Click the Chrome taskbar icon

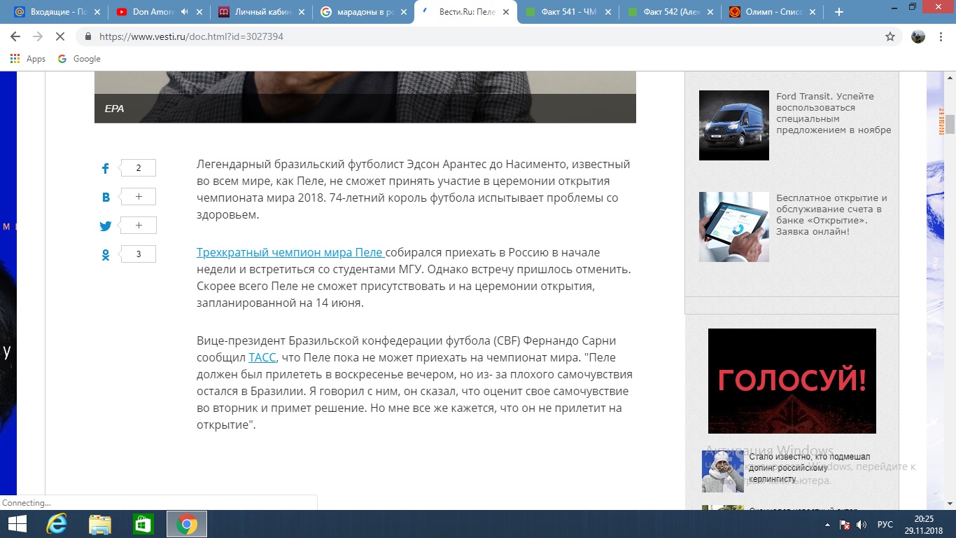(x=186, y=524)
